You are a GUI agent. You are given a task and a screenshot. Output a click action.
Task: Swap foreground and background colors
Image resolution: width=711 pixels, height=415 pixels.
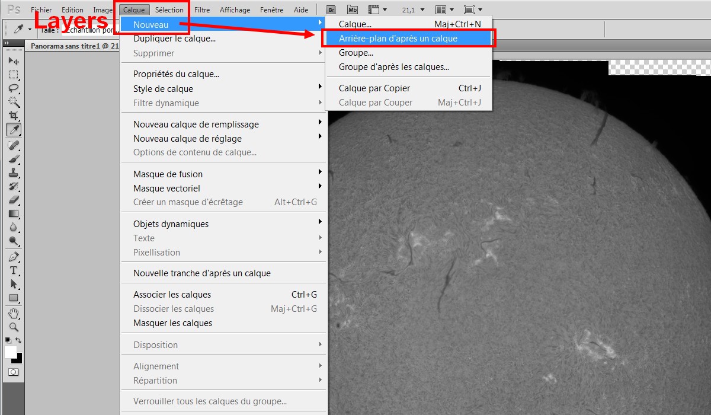tap(19, 340)
